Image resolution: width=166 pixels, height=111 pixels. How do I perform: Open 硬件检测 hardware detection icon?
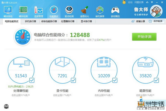23,10
